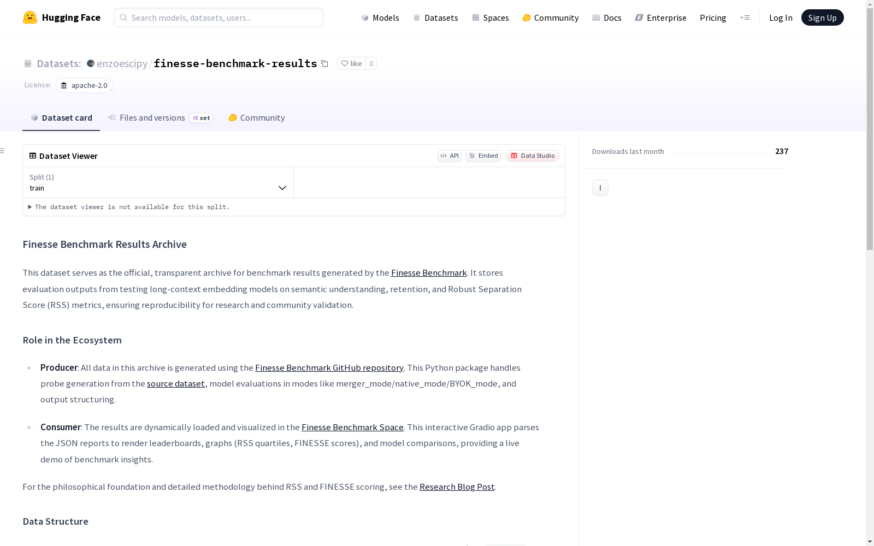This screenshot has width=874, height=546.
Task: Click the Hugging Face logo icon
Action: 30,17
